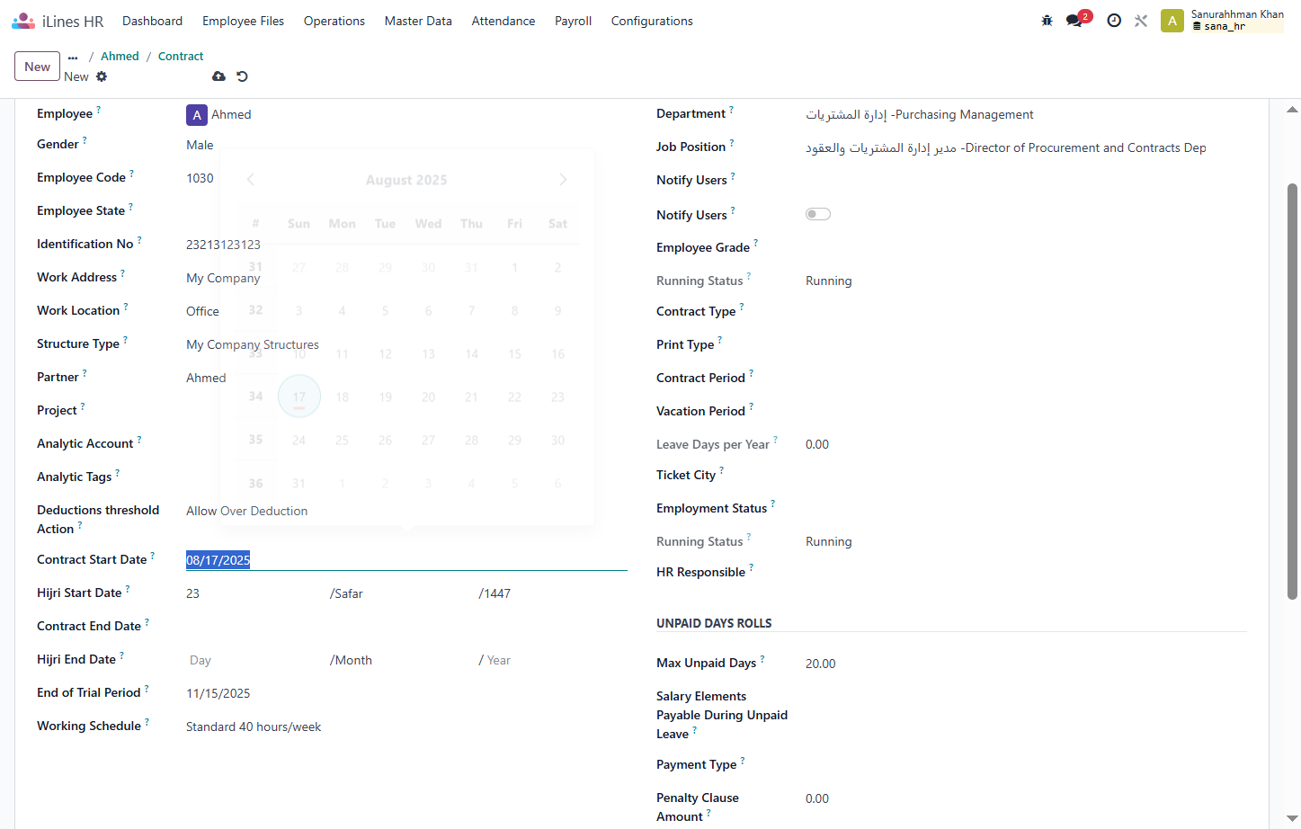1301x829 pixels.
Task: Click the vertical page scrollbar
Action: click(1292, 391)
